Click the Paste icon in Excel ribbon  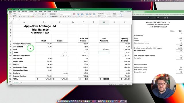pyautogui.click(x=10, y=15)
